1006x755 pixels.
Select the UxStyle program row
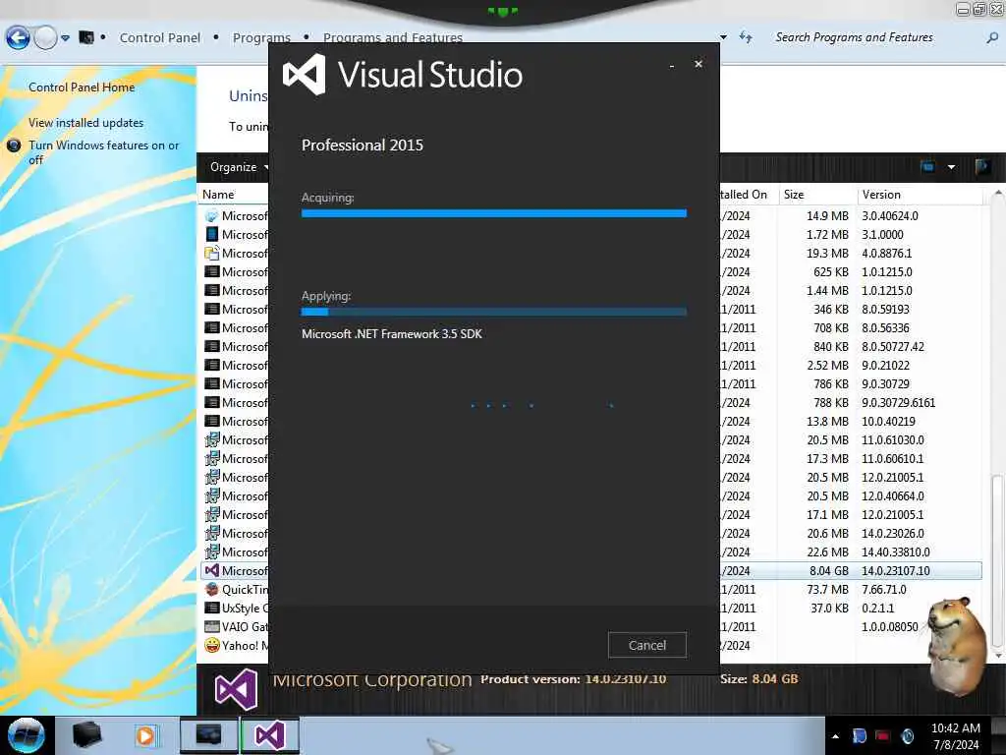click(590, 608)
